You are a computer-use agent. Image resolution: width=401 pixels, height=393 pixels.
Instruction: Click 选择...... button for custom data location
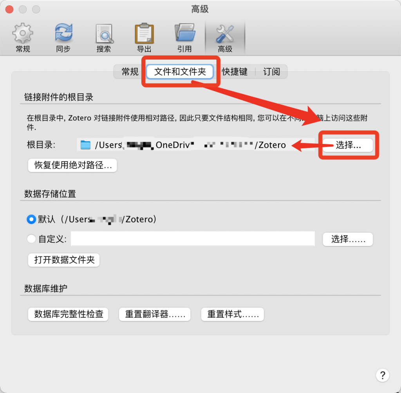348,239
